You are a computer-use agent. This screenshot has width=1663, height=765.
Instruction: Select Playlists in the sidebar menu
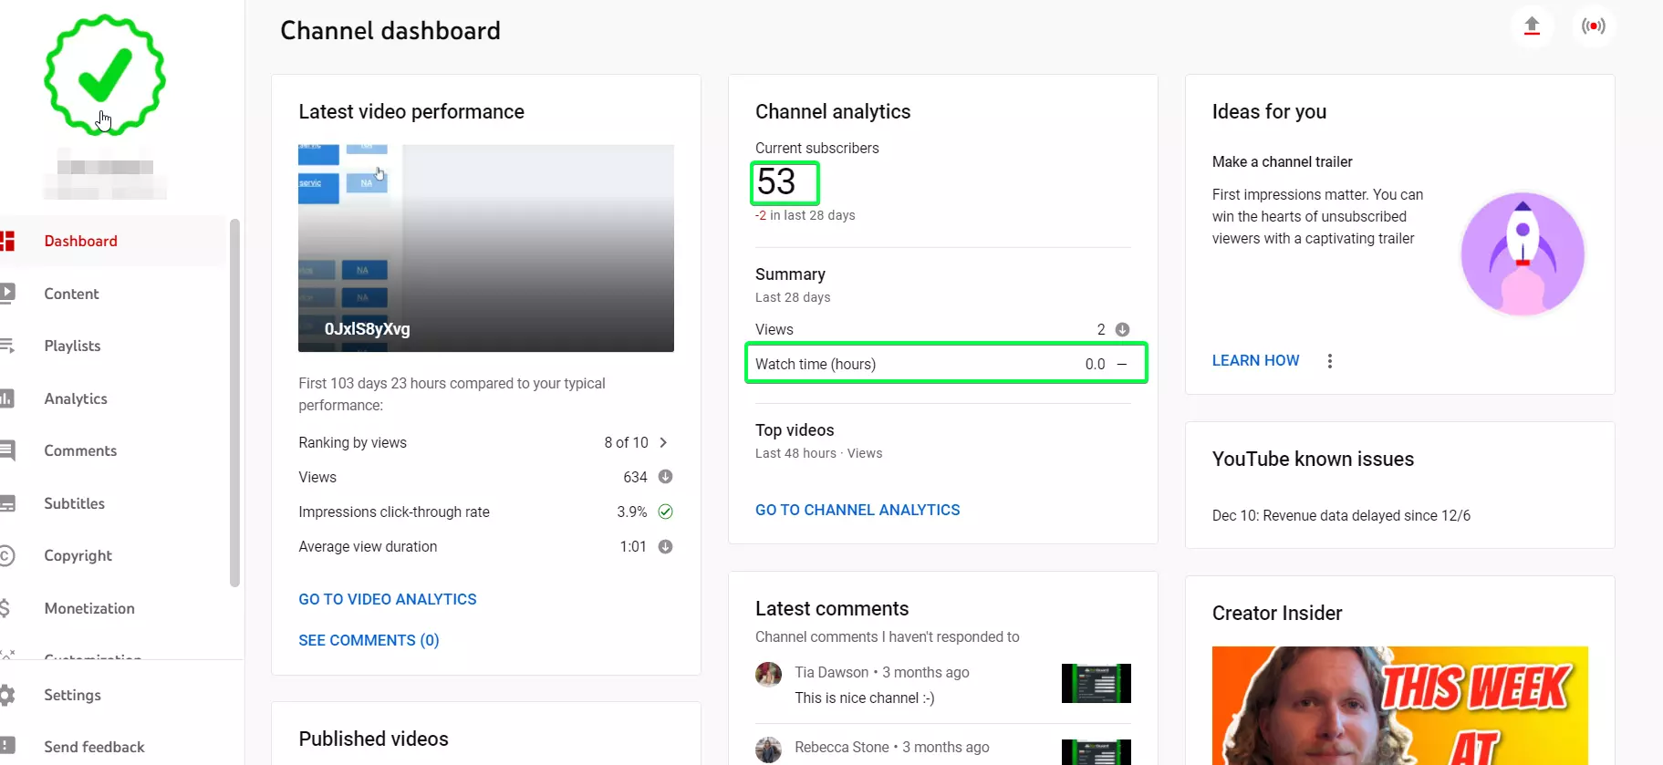(72, 346)
